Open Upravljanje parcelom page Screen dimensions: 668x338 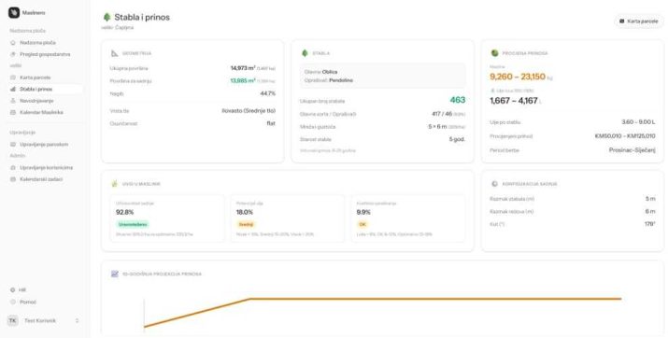44,145
